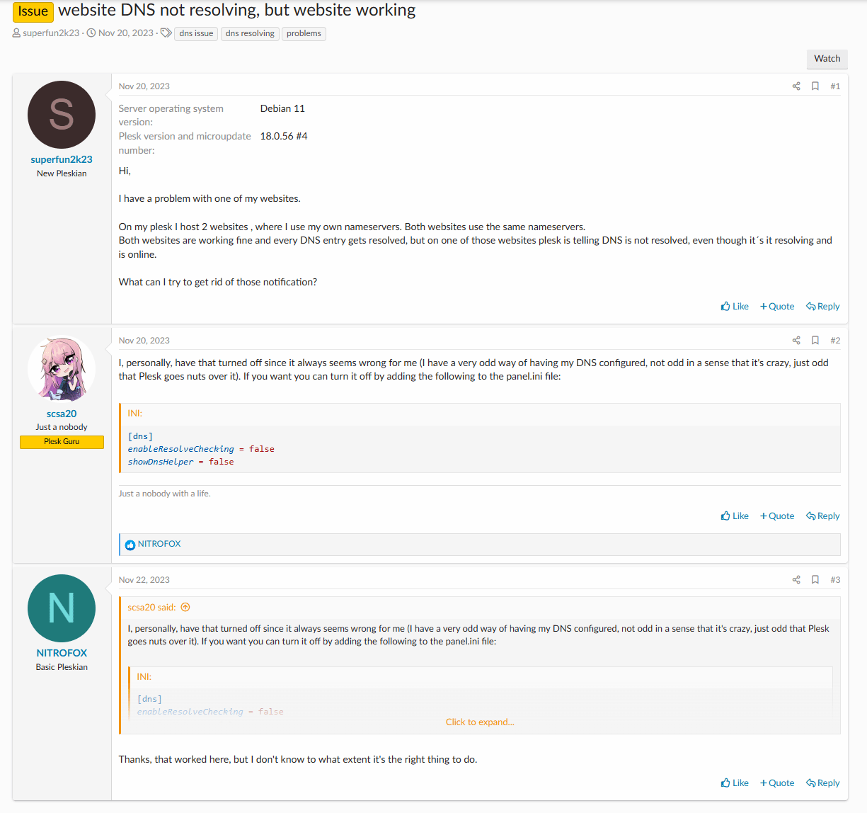Viewport: 867px width, 813px height.
Task: Expand the quoted post with Click to expand
Action: coord(480,722)
